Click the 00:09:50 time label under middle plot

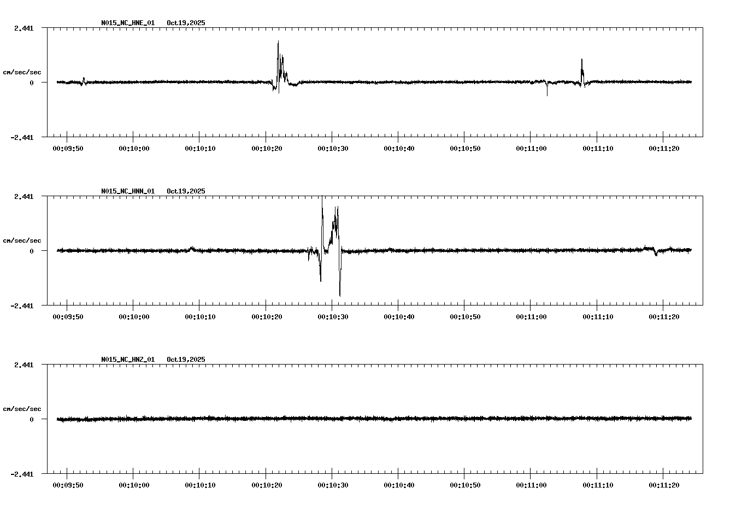tap(68, 315)
